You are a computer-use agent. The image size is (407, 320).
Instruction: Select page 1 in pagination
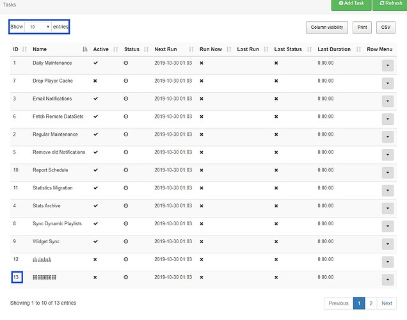pos(359,303)
